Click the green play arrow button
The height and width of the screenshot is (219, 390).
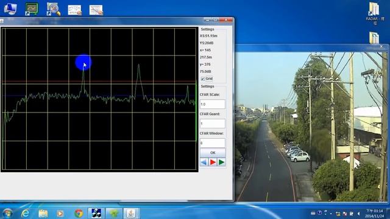point(221,162)
